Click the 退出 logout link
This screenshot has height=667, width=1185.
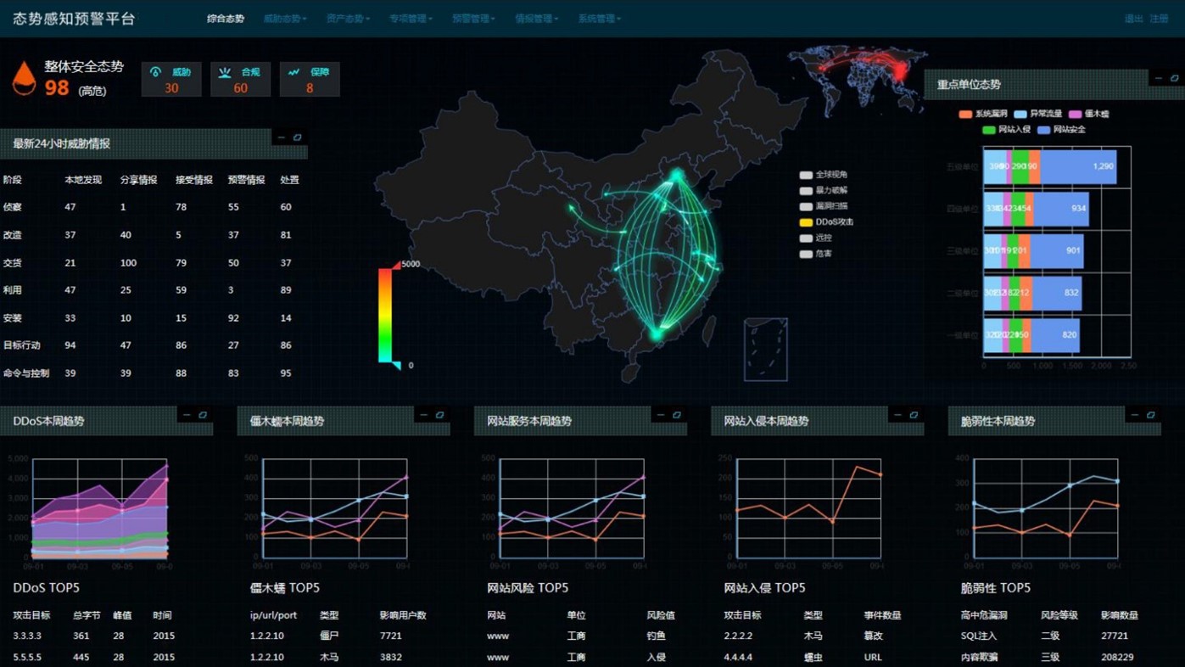tap(1133, 19)
